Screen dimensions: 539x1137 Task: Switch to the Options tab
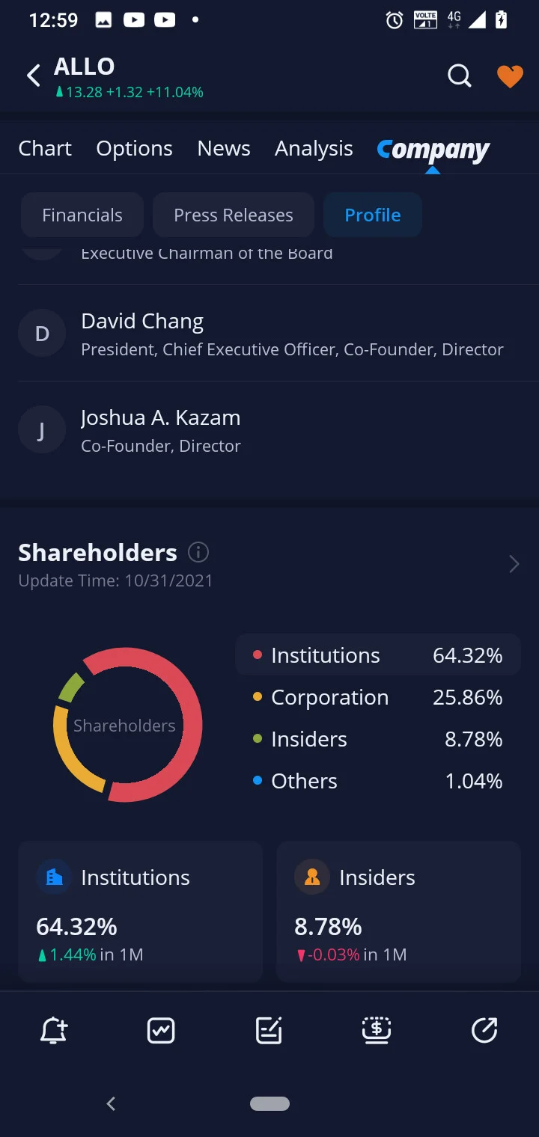tap(135, 148)
